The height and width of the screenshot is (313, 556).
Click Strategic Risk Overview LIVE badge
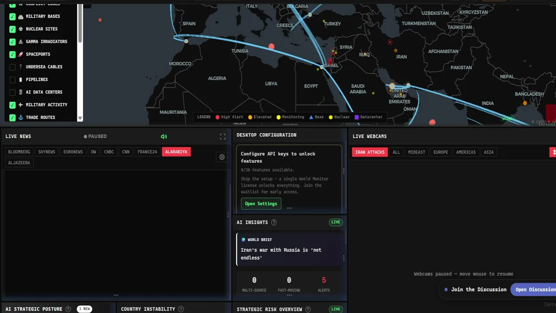[336, 310]
